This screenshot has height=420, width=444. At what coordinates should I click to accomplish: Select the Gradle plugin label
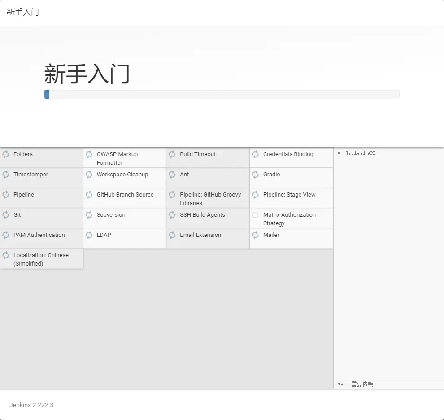click(x=271, y=174)
